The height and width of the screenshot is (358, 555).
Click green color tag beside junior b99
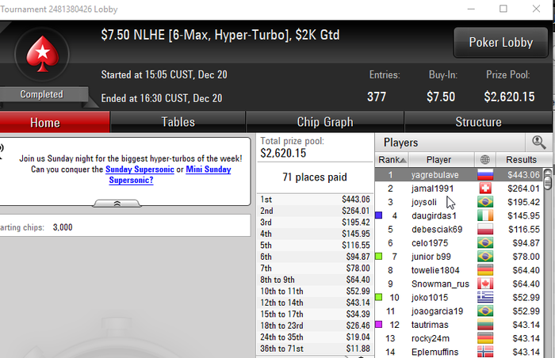pos(379,256)
